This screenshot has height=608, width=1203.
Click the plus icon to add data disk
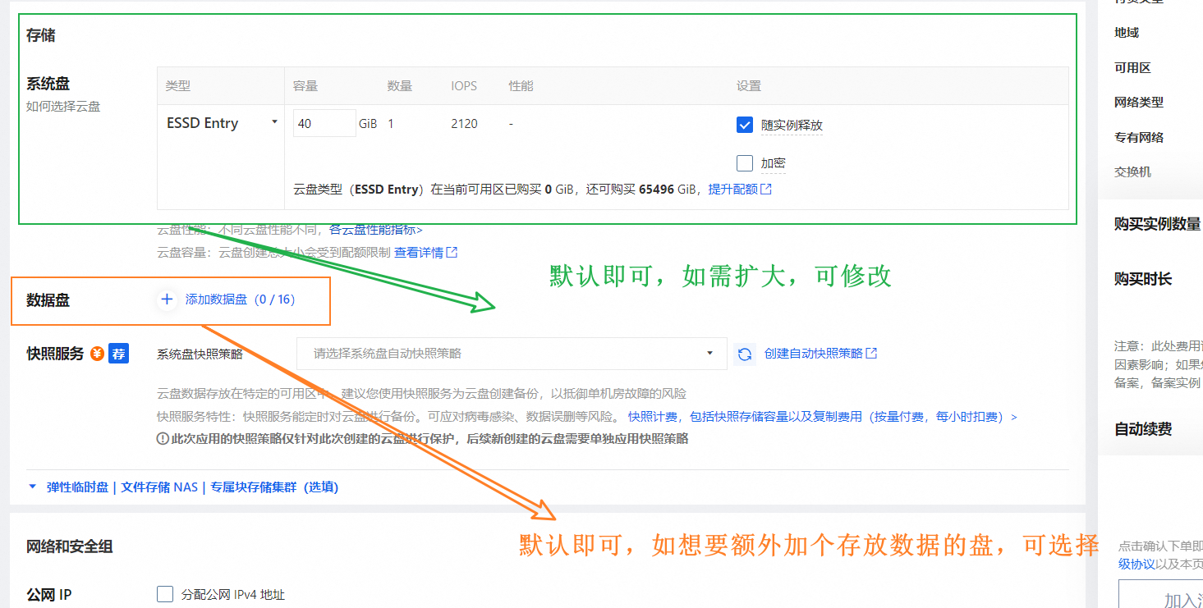pyautogui.click(x=167, y=299)
